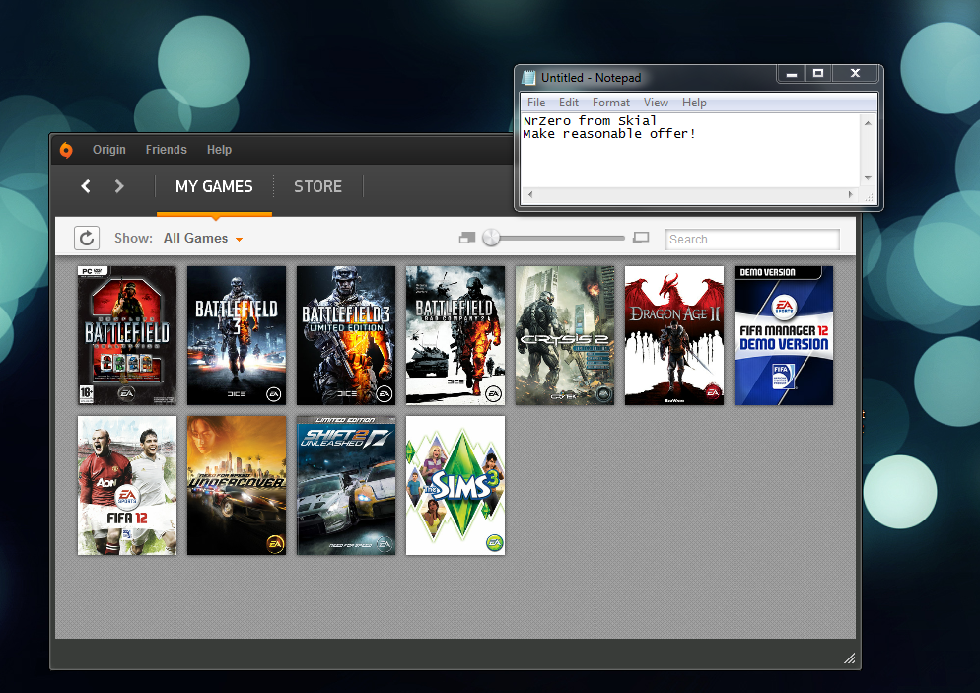The image size is (980, 693).
Task: Click the text 'NrZero from Skial' in Notepad
Action: 590,120
